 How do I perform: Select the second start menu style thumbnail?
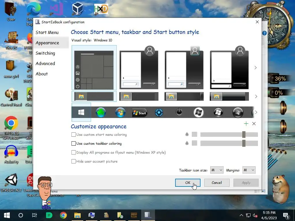click(139, 68)
